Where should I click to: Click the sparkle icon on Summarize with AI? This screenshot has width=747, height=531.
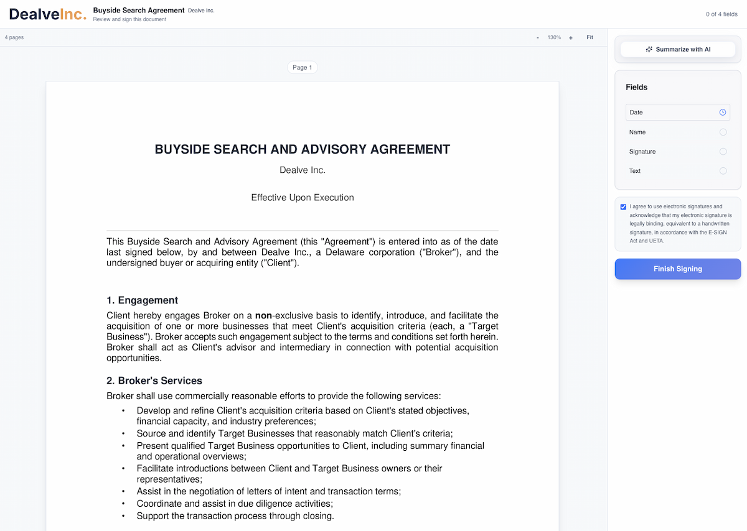pos(649,49)
